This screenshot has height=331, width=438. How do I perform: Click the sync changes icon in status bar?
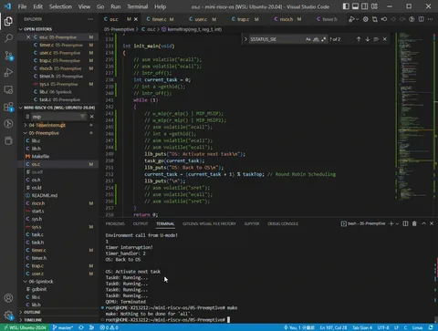pos(81,327)
